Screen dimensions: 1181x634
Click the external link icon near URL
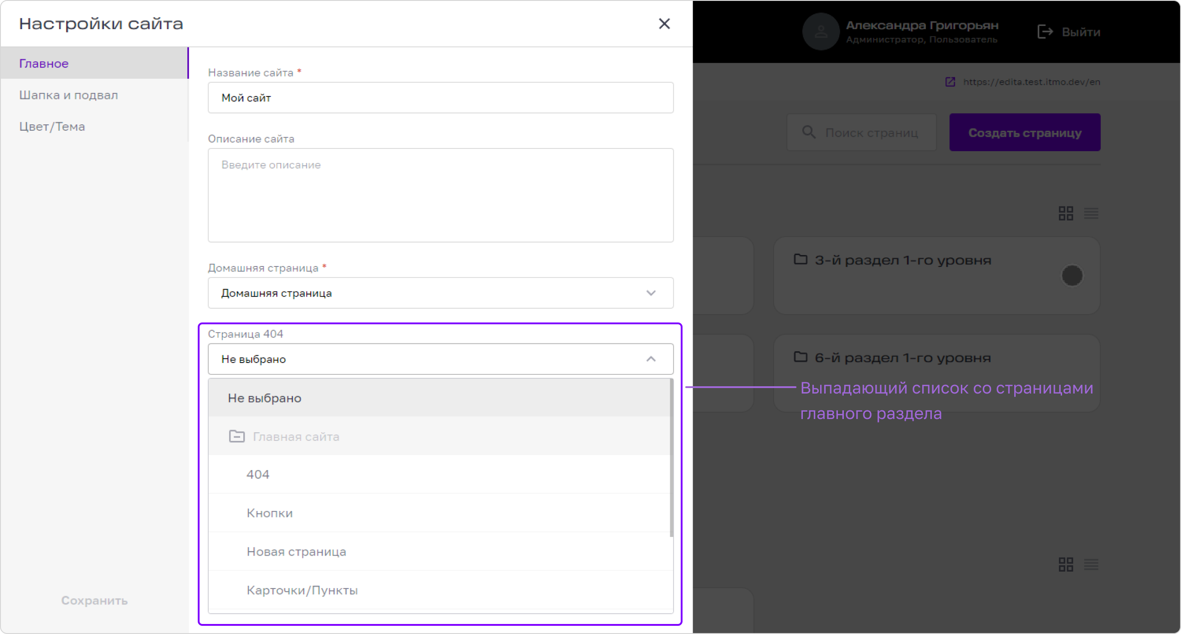click(950, 82)
